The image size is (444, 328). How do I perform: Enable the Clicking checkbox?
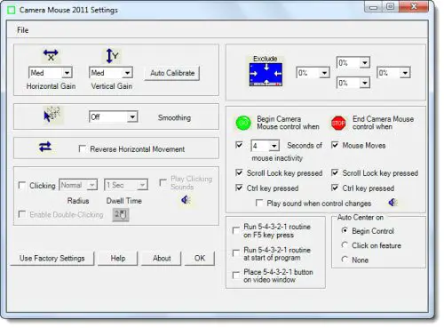[22, 186]
